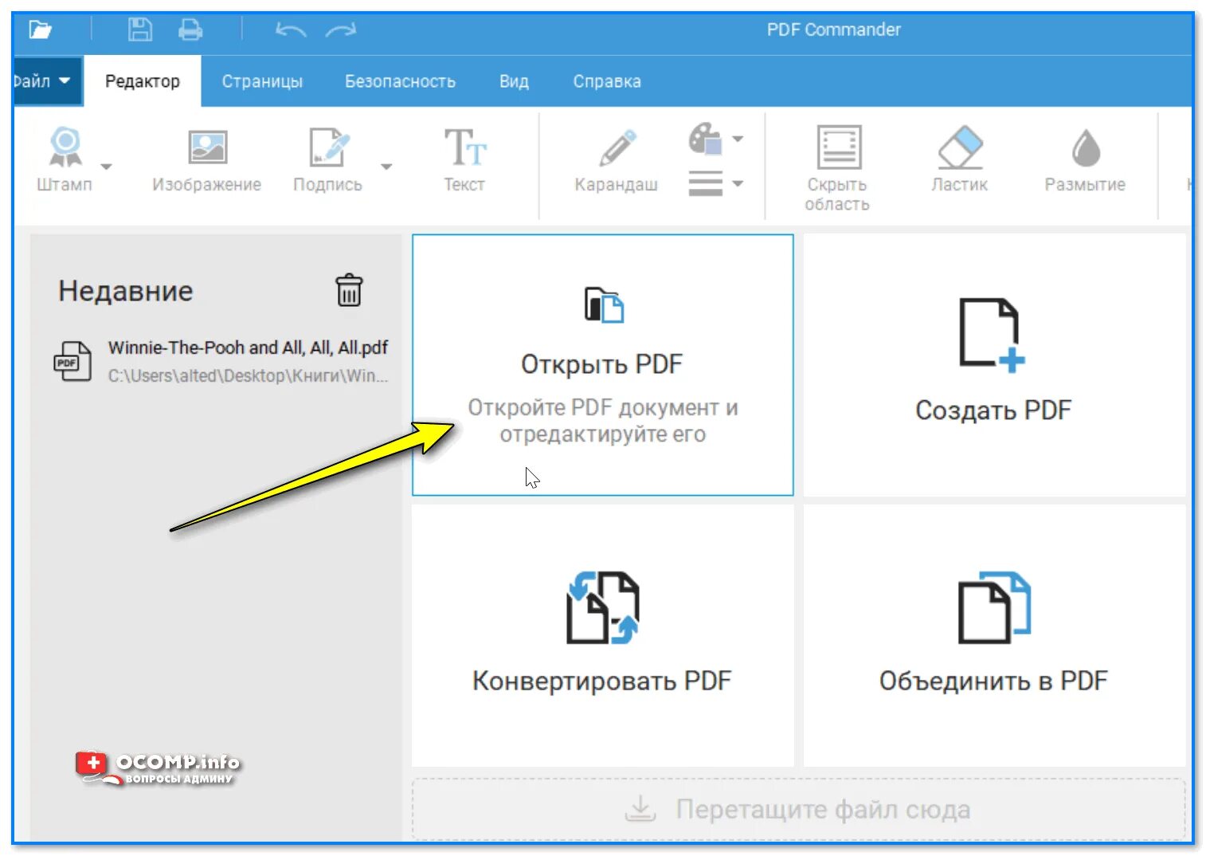The width and height of the screenshot is (1206, 856).
Task: Select the Изображение image tool
Action: 207,160
